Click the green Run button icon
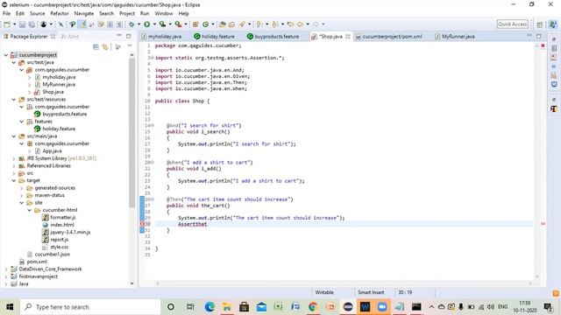This screenshot has height=315, width=561. [x=147, y=24]
